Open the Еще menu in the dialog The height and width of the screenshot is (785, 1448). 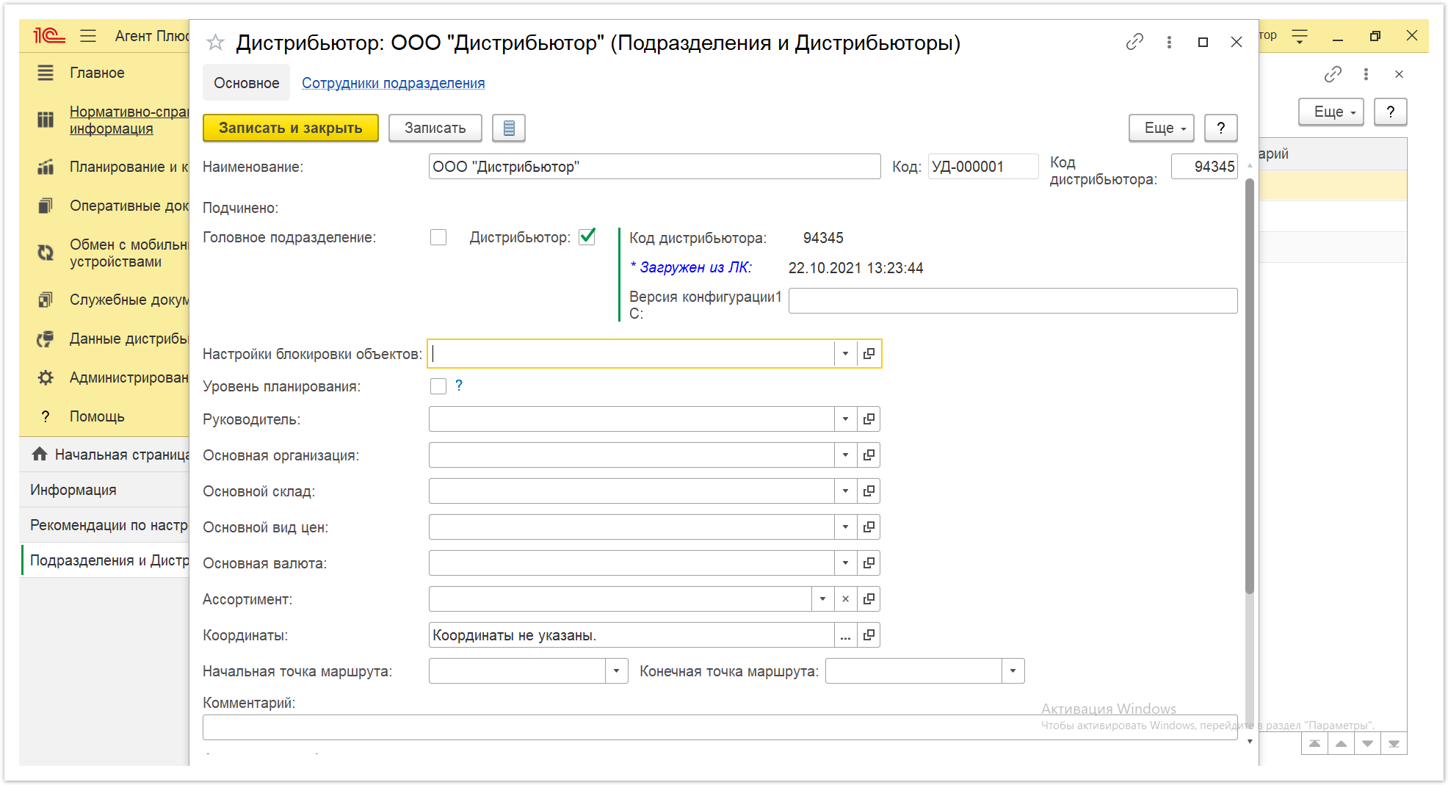point(1162,128)
